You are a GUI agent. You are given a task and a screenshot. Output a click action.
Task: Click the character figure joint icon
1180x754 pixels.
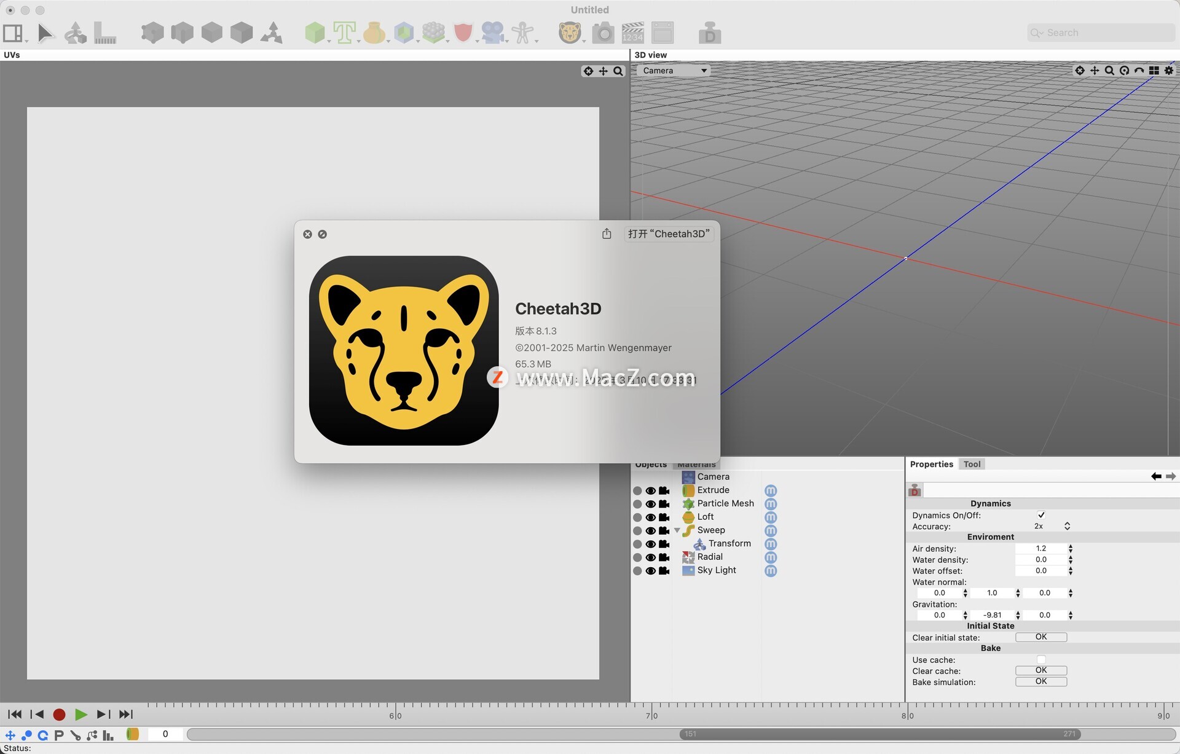coord(522,33)
